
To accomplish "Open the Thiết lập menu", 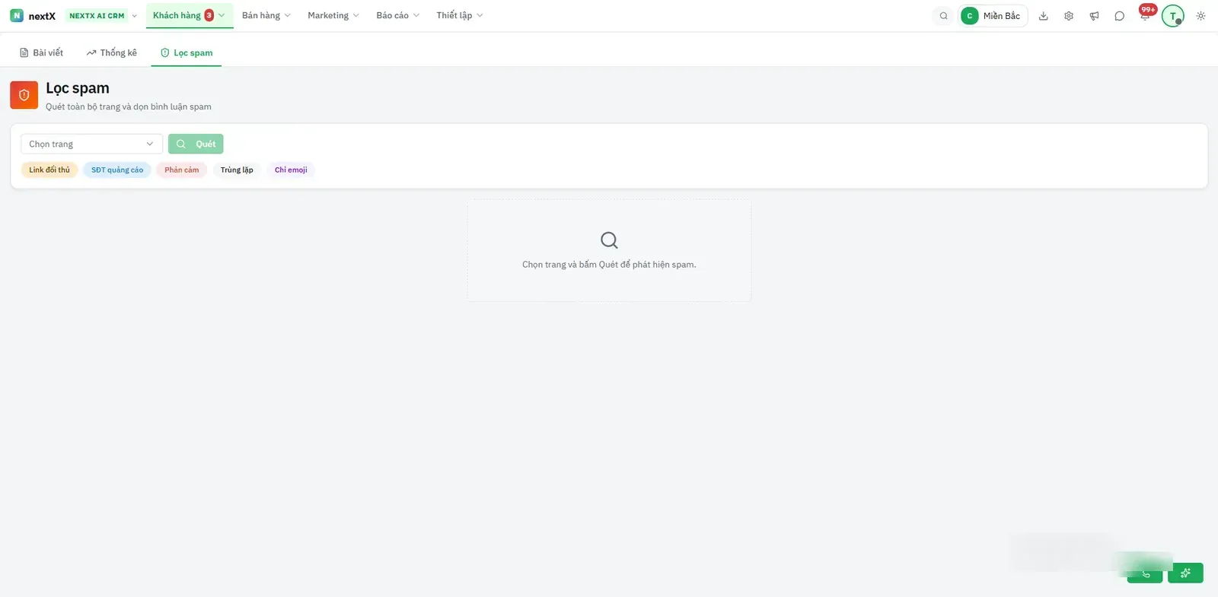I will 459,15.
